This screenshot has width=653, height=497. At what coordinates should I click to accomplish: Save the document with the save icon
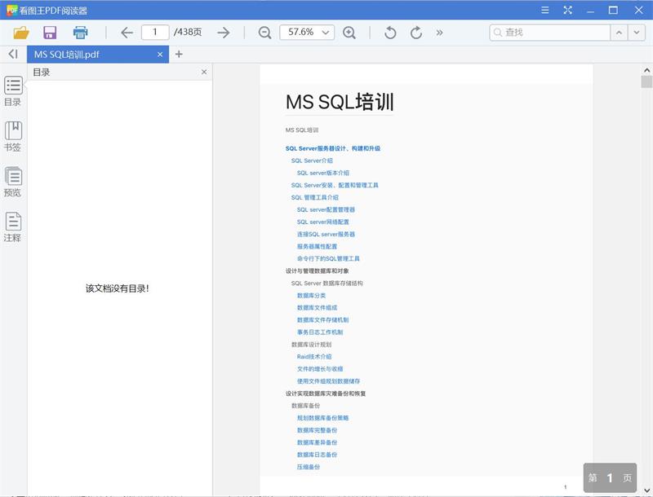coord(50,32)
